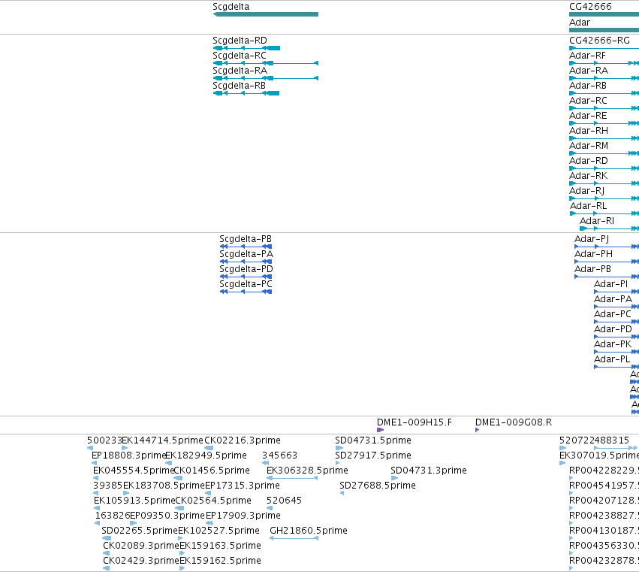Open EST EP17909.3prime

pos(243,516)
